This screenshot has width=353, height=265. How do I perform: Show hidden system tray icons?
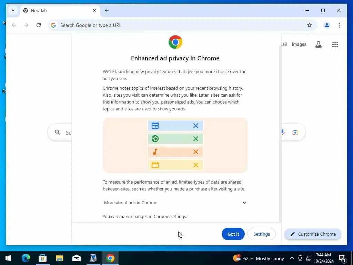point(292,258)
